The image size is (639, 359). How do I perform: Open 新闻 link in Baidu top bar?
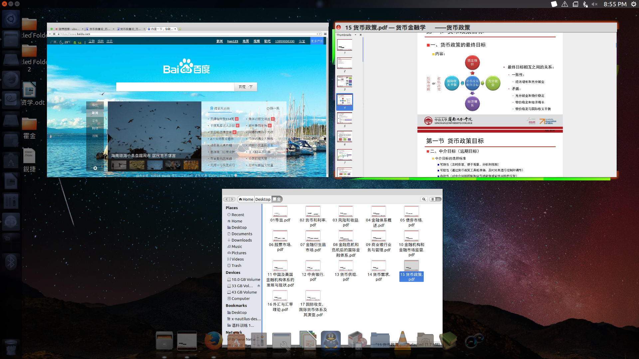click(x=219, y=41)
